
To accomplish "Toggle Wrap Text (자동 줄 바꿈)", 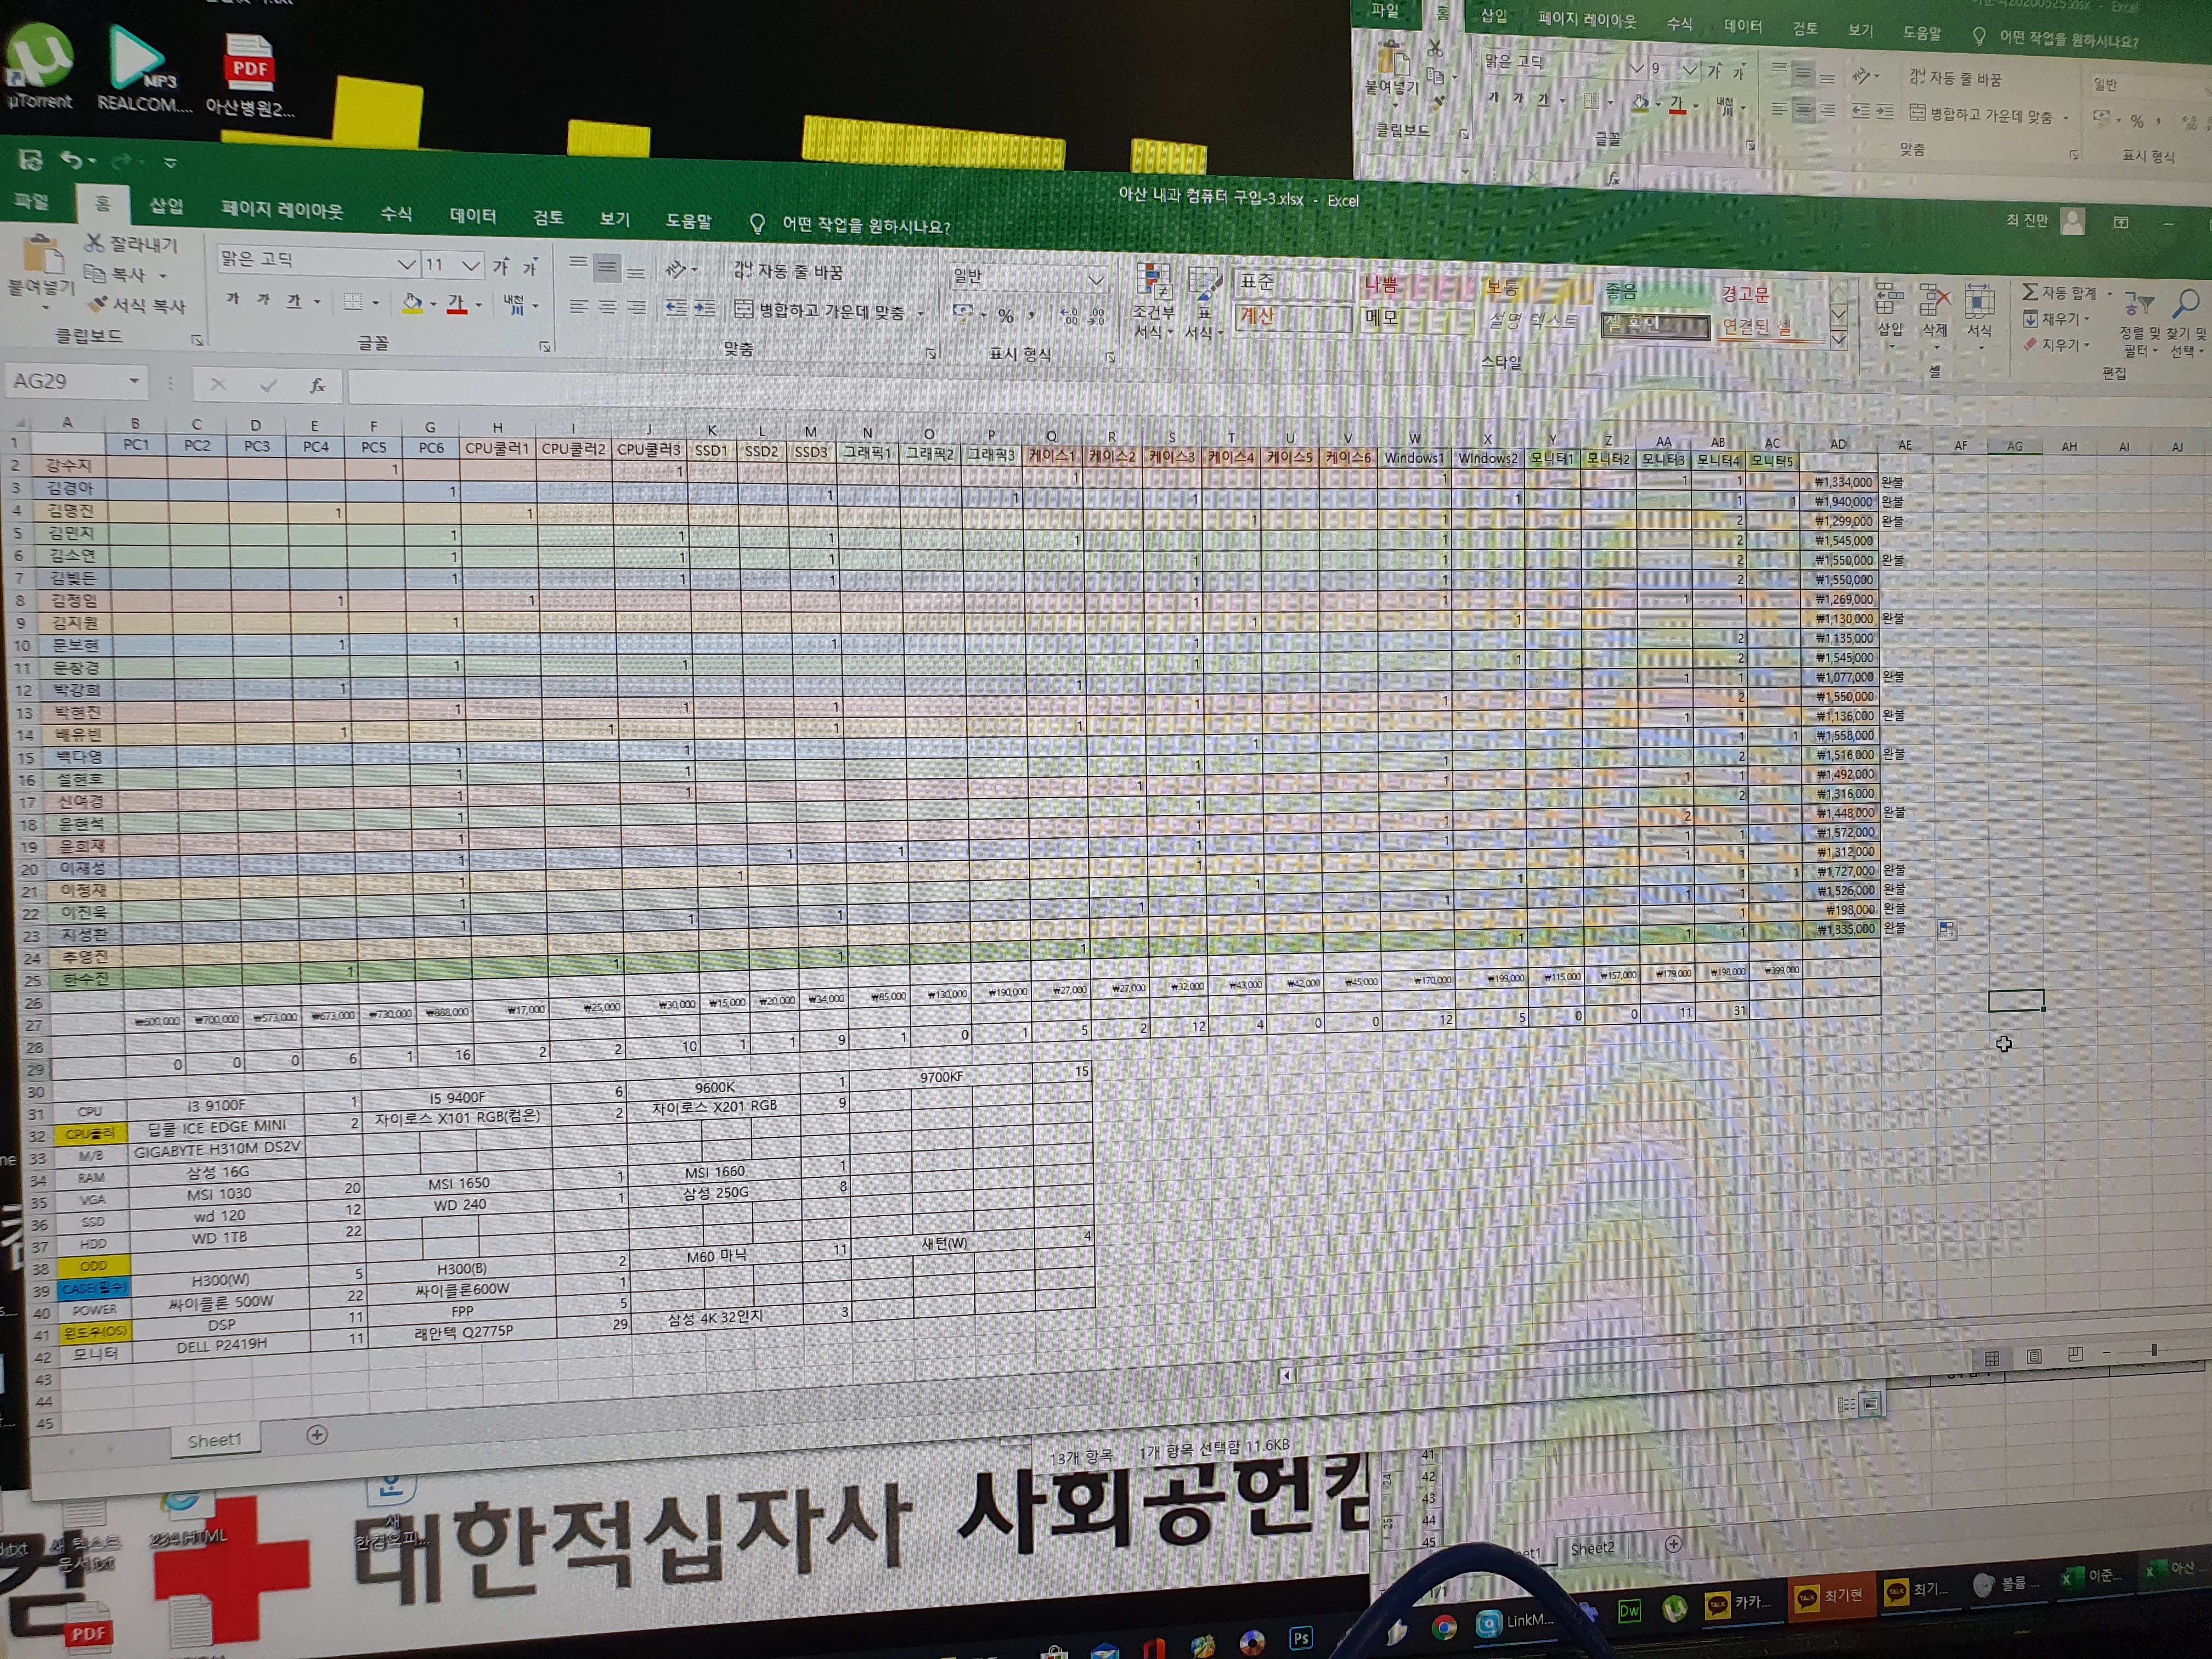I will pos(788,271).
